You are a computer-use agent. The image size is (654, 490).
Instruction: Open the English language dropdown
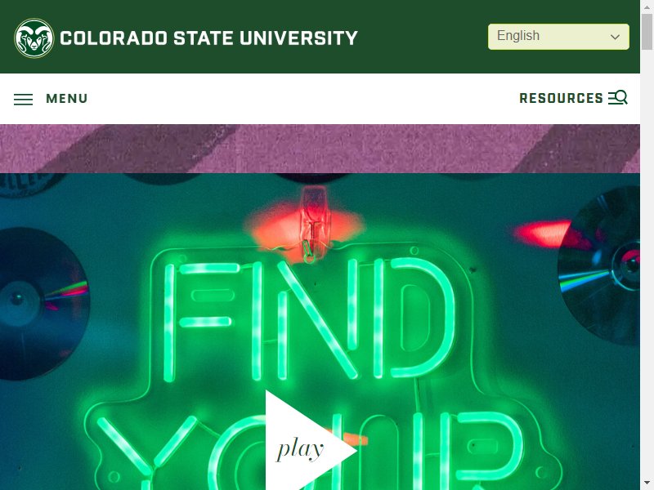558,37
